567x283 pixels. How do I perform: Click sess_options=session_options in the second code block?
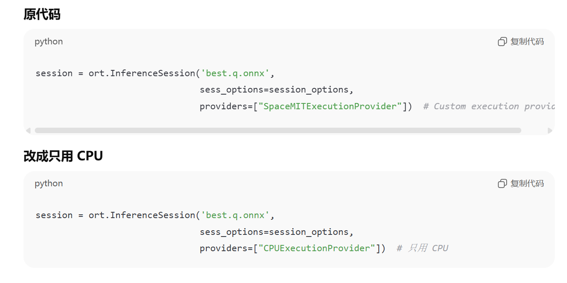(277, 232)
